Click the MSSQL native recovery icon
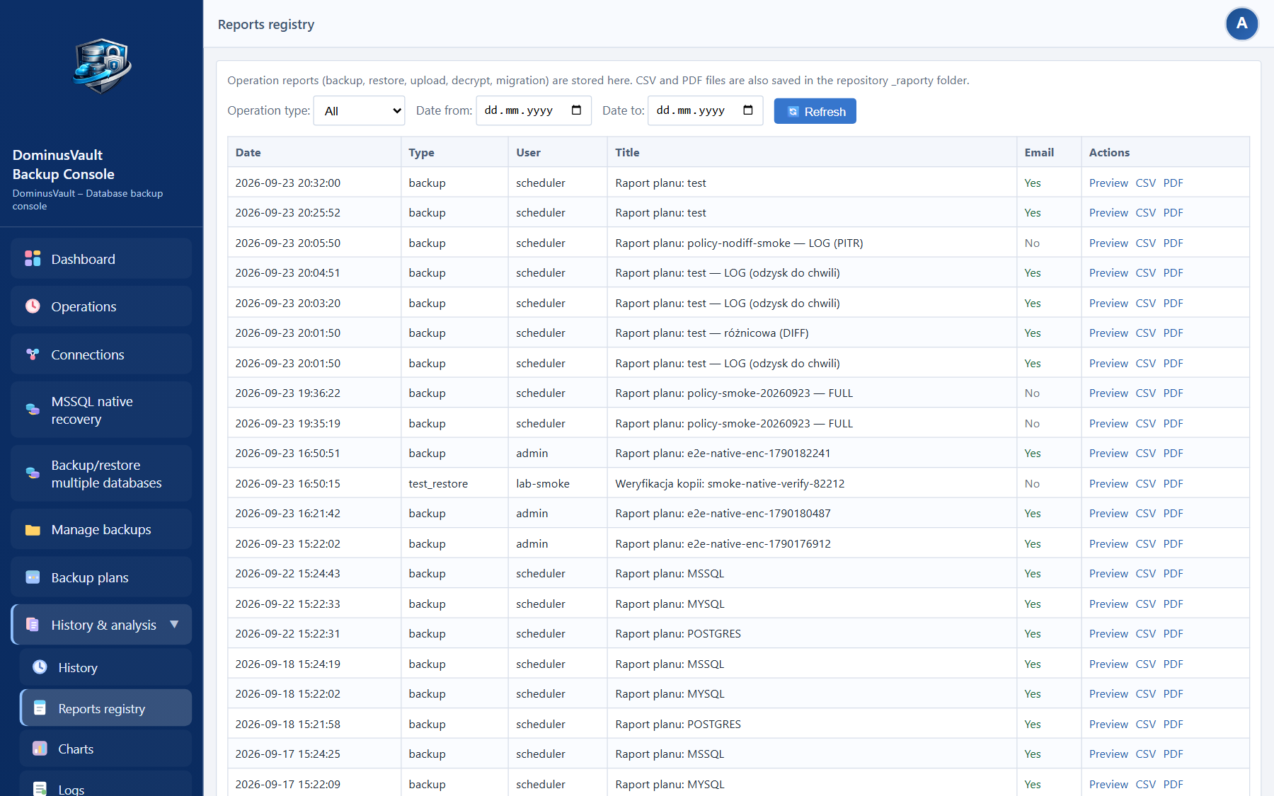Image resolution: width=1274 pixels, height=796 pixels. tap(33, 410)
